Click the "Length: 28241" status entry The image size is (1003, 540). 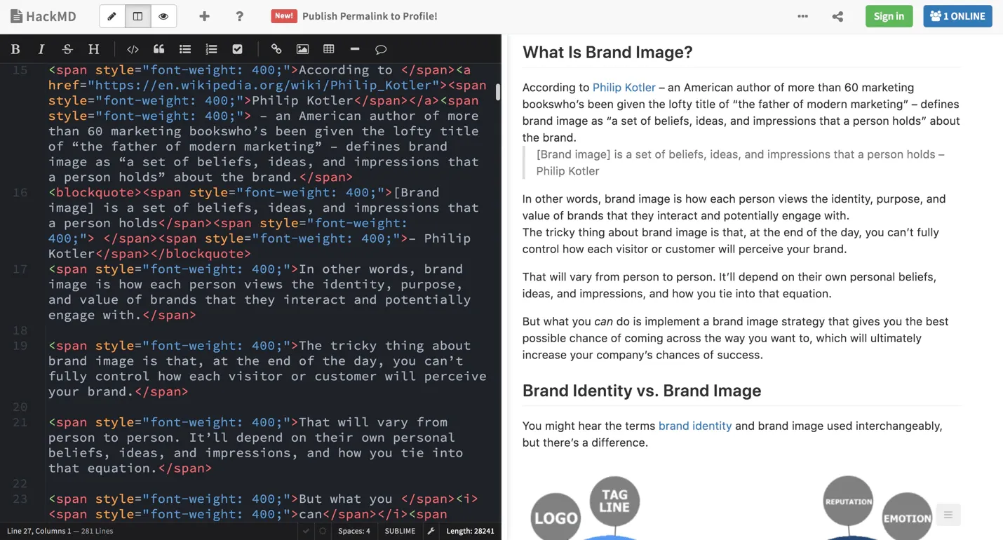click(x=470, y=531)
